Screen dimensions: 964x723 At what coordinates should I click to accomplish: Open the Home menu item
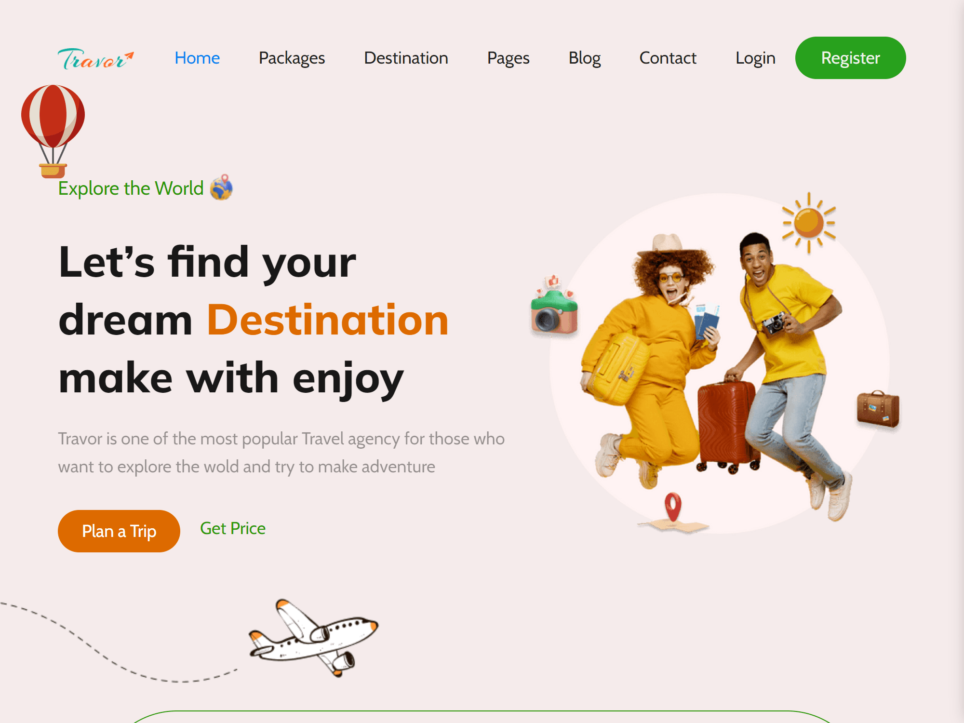pos(197,58)
